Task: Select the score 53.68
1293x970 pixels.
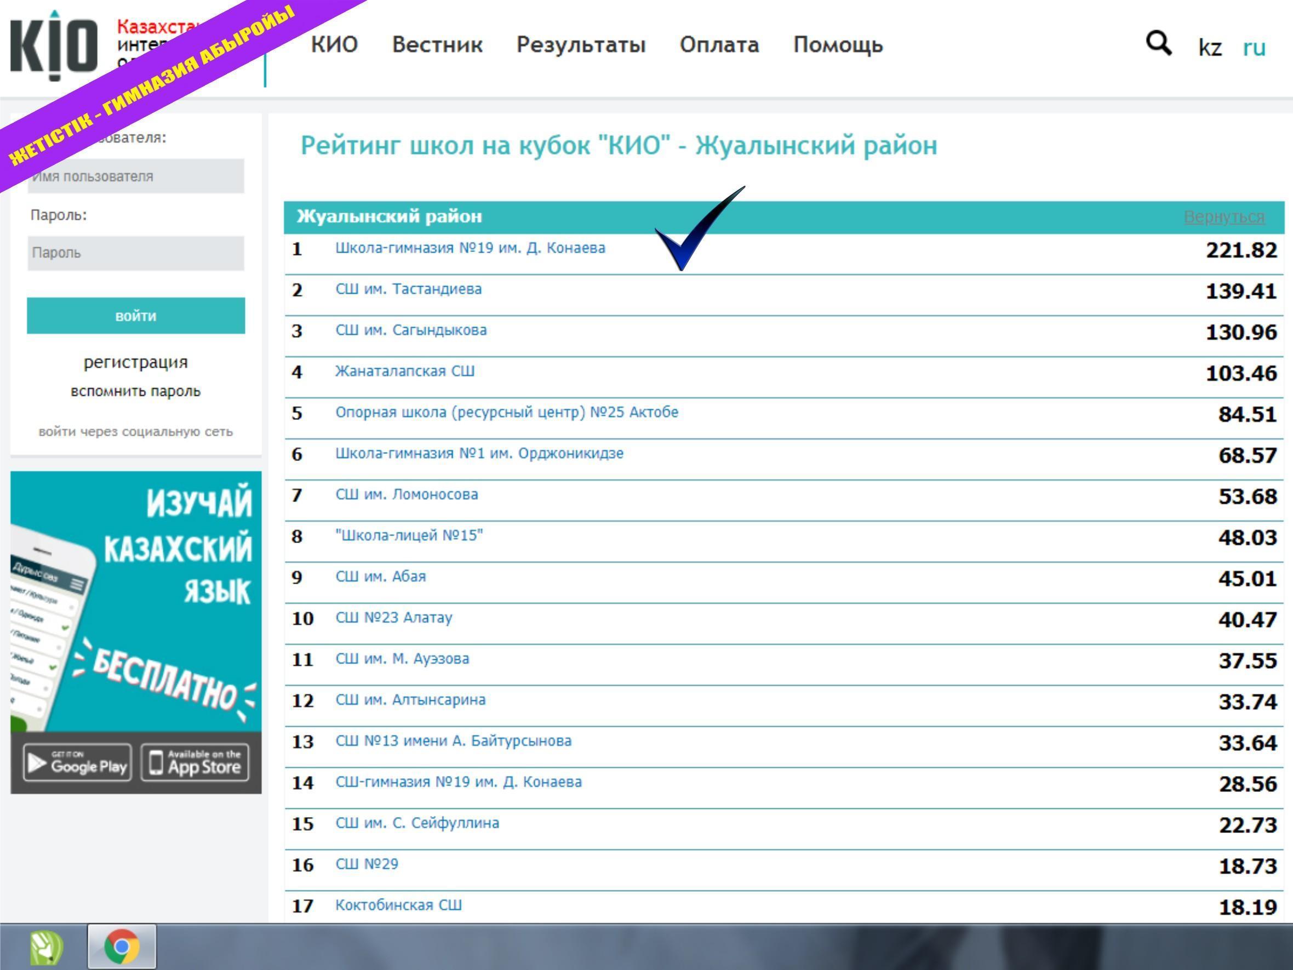Action: [x=1248, y=496]
